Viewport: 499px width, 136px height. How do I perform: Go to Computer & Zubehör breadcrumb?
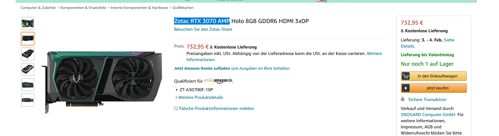(38, 8)
